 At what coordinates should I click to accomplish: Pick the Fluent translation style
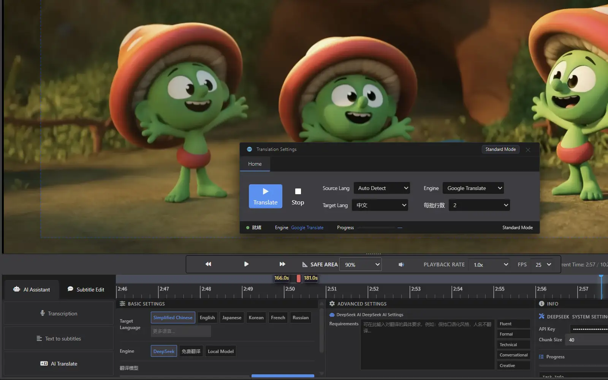pos(514,324)
